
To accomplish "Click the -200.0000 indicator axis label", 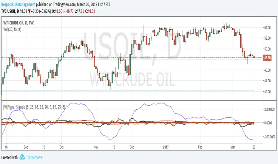I will (269, 137).
